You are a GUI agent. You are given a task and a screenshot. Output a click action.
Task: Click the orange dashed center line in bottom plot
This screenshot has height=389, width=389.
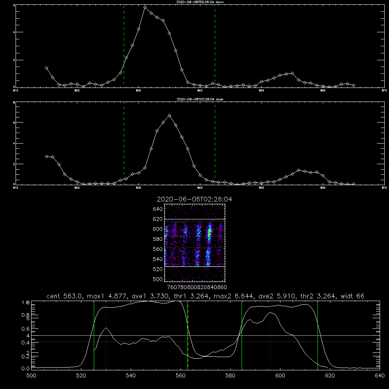(x=188, y=335)
